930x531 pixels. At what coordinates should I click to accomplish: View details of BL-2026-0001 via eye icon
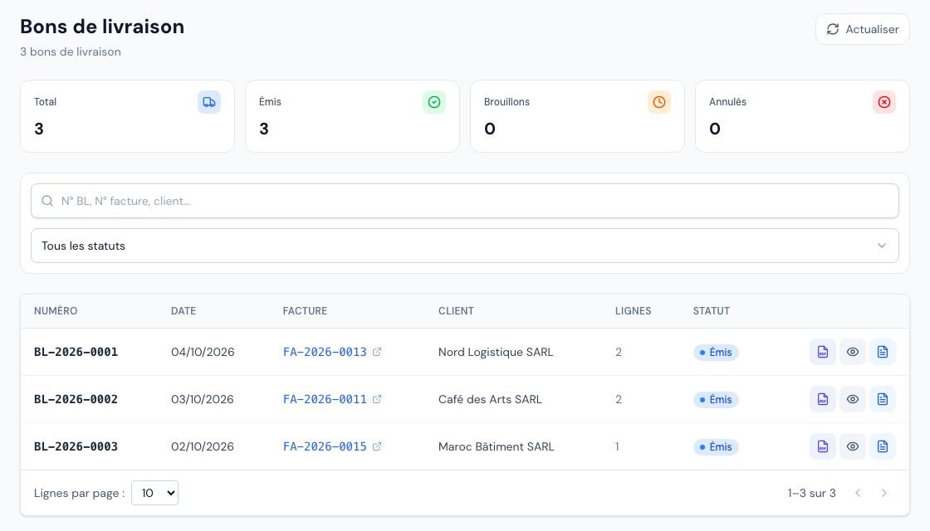tap(852, 352)
